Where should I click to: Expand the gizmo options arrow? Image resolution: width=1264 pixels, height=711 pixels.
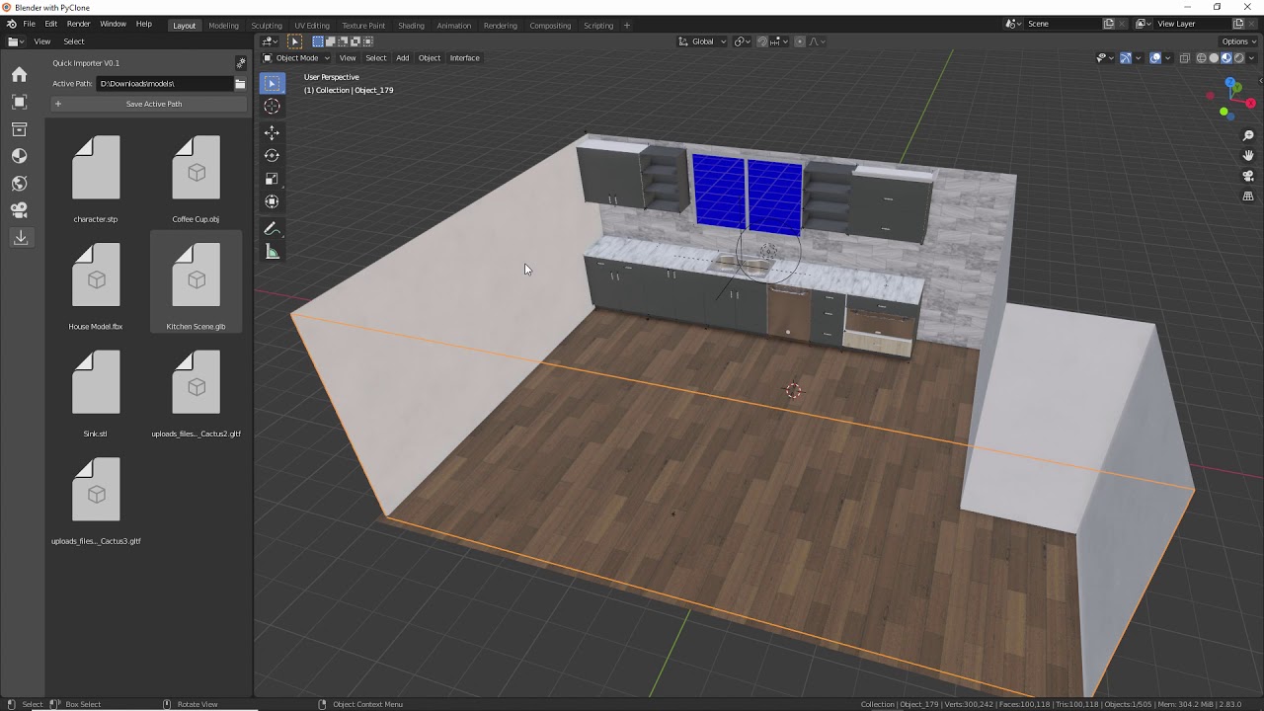pyautogui.click(x=1138, y=58)
